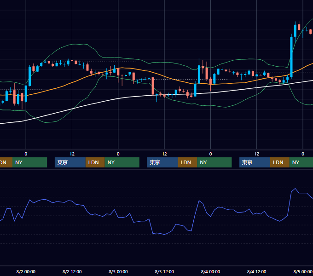Click the 8/5 00:00 date label
This screenshot has height=276, width=313.
[x=303, y=271]
